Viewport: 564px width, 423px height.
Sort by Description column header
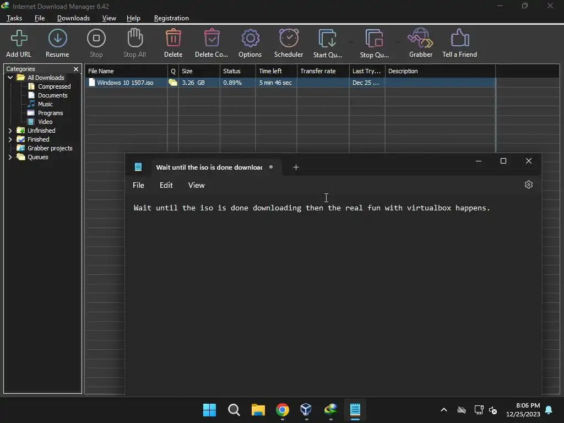pyautogui.click(x=440, y=71)
